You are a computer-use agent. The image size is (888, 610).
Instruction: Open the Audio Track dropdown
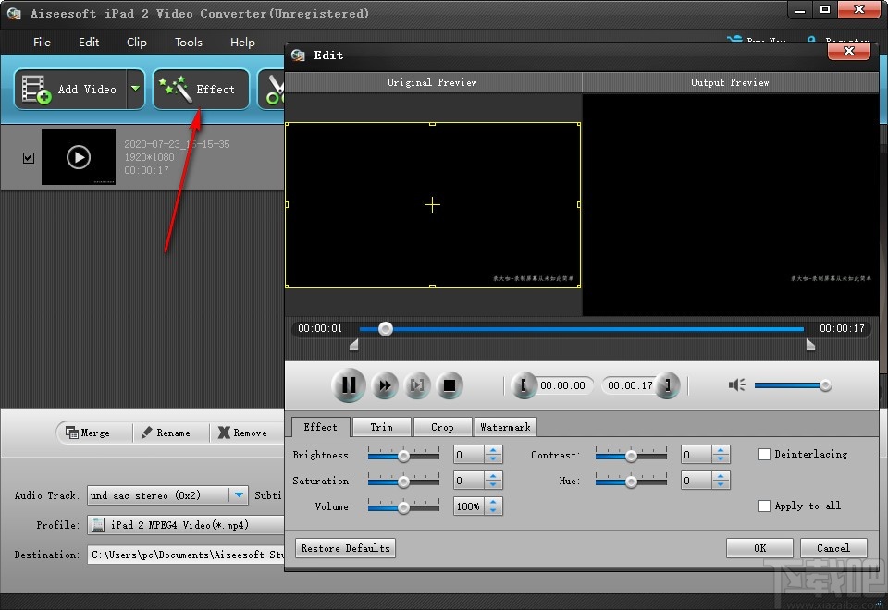[x=240, y=495]
